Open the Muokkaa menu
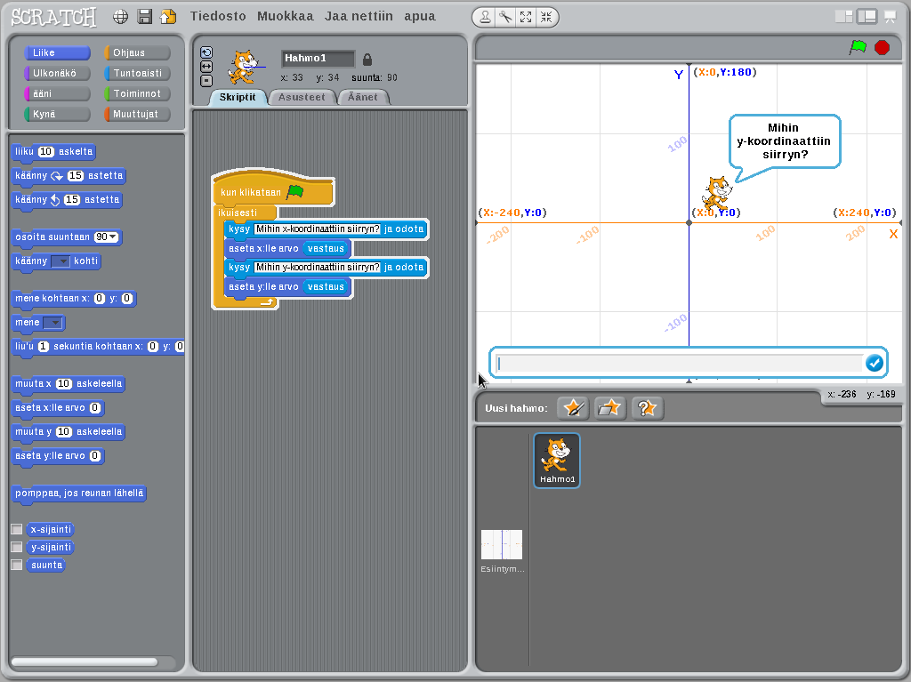This screenshot has width=911, height=682. [x=286, y=16]
